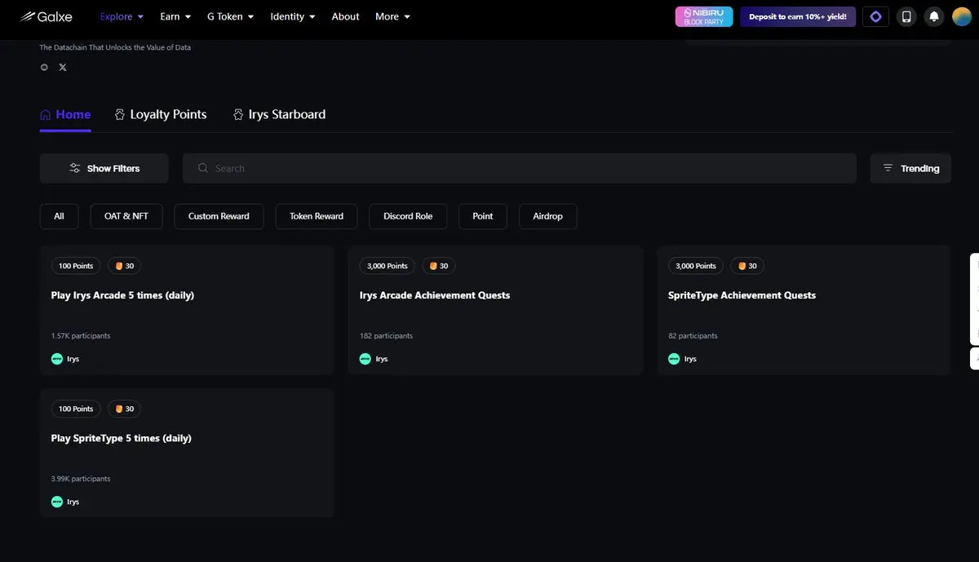Open notifications bell
Viewport: 979px width, 562px height.
coord(934,16)
